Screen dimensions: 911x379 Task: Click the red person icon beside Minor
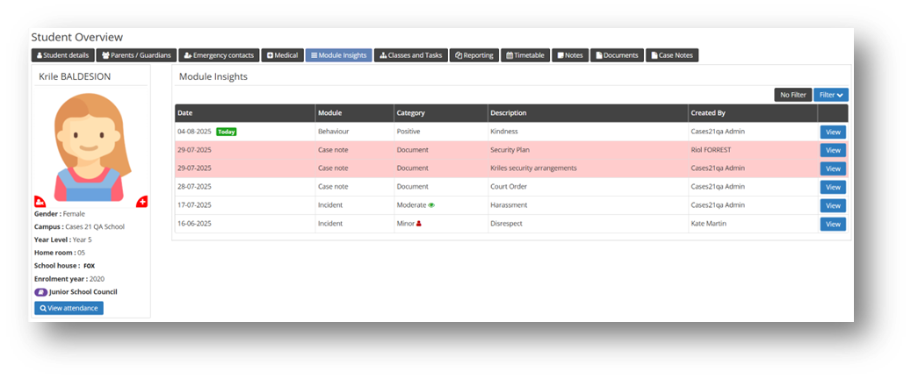(419, 224)
